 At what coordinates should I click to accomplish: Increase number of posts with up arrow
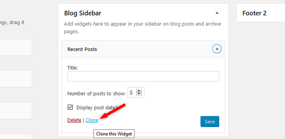pyautogui.click(x=139, y=91)
